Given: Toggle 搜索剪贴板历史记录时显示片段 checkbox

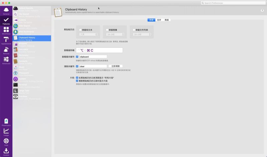Looking at the screenshot, I should click(x=77, y=81).
